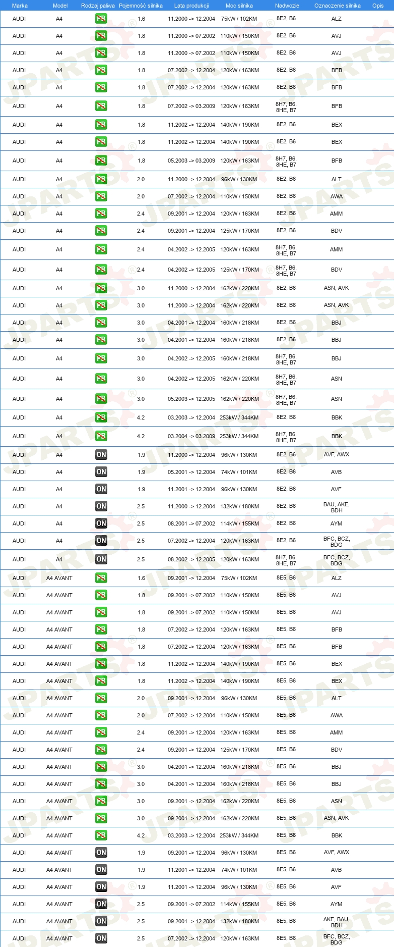The image size is (394, 947).
Task: Click the date cell '05.2003 -> 12.2005'
Action: tap(191, 399)
